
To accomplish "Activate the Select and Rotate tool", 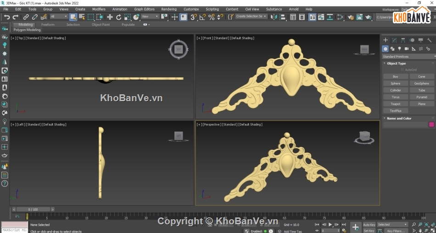I will tap(119, 17).
